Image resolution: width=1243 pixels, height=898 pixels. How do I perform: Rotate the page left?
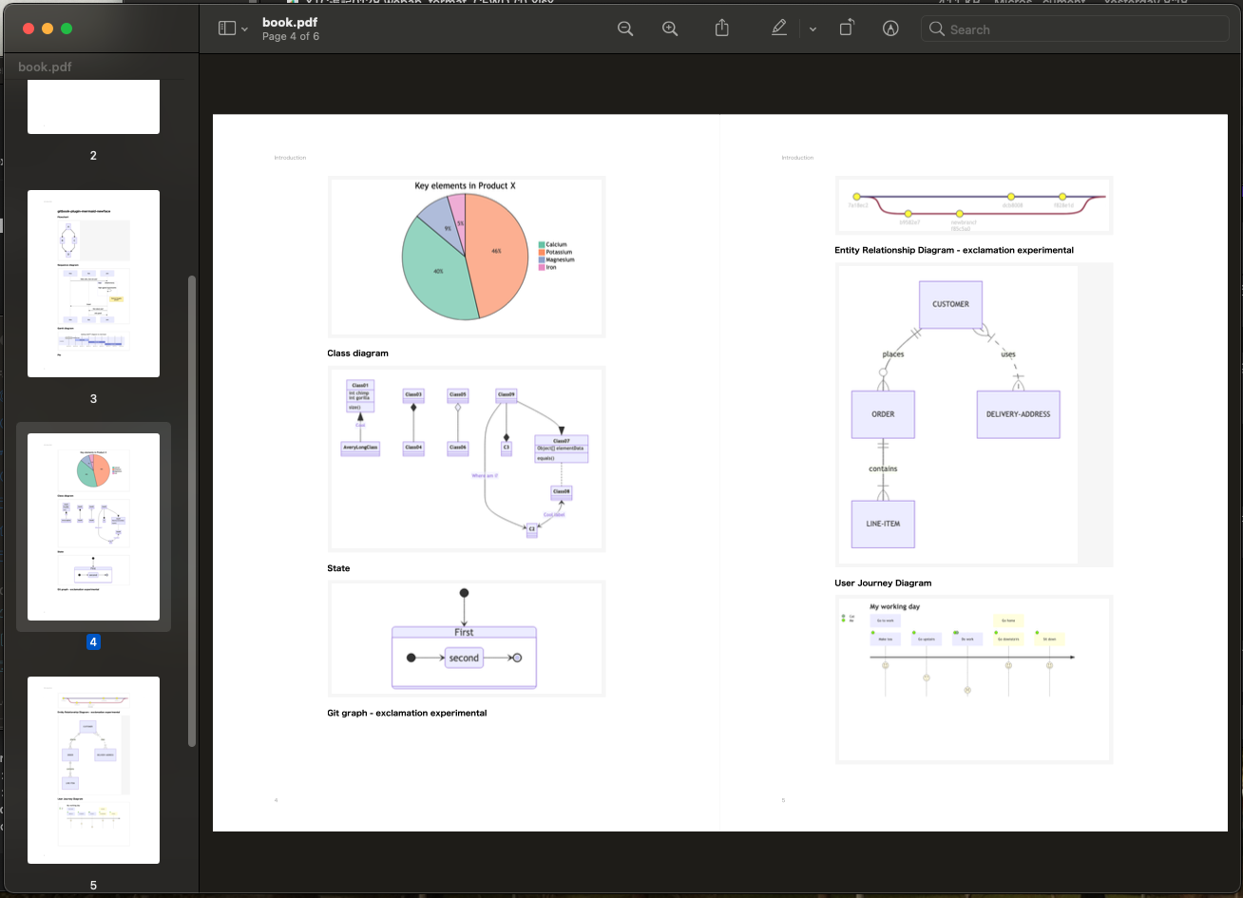pos(846,29)
